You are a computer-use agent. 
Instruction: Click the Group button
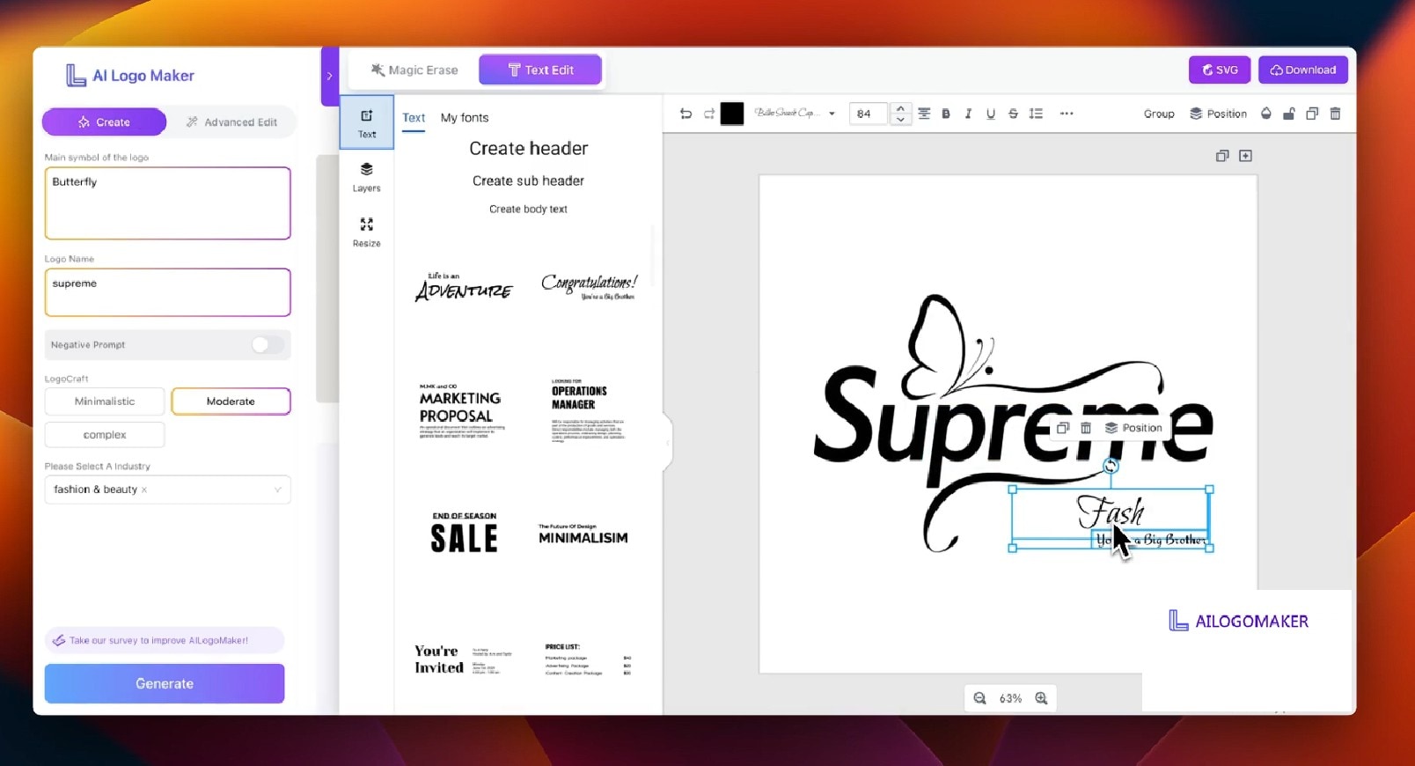[x=1159, y=114]
